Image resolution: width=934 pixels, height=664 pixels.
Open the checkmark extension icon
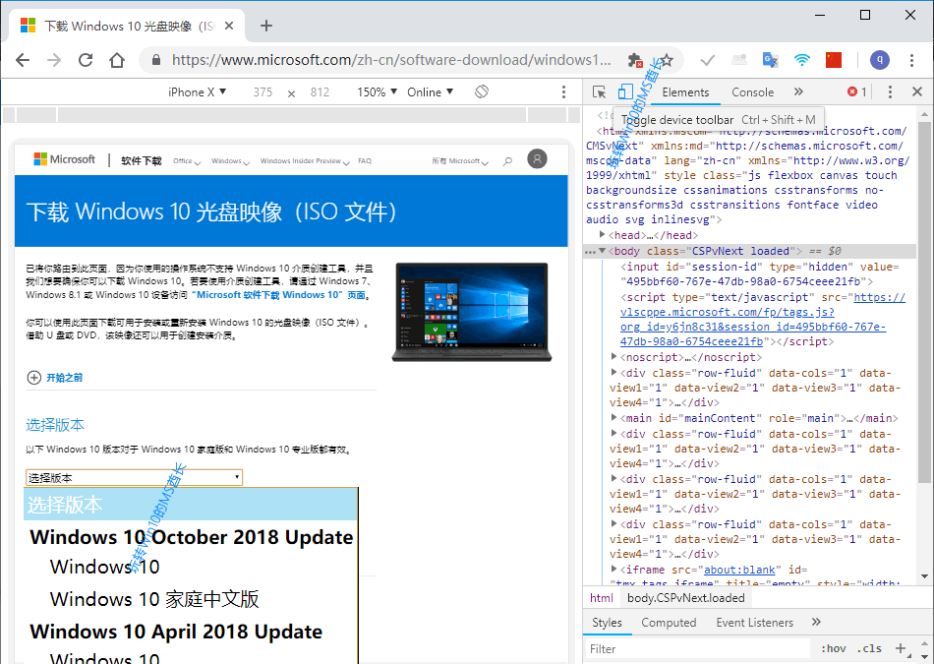pyautogui.click(x=708, y=60)
